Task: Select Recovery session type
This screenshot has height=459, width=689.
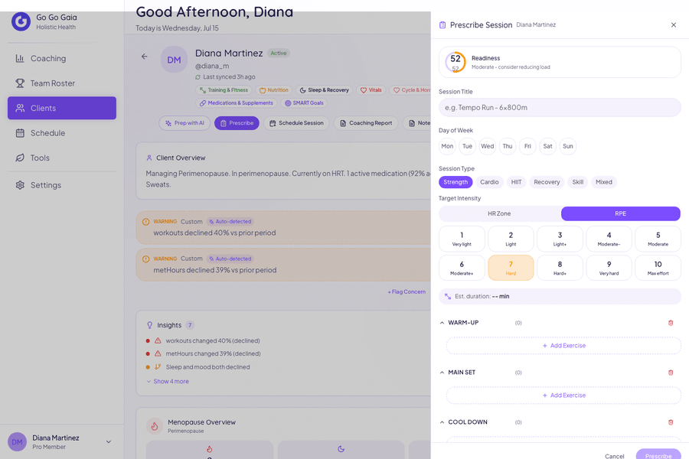Action: 547,182
